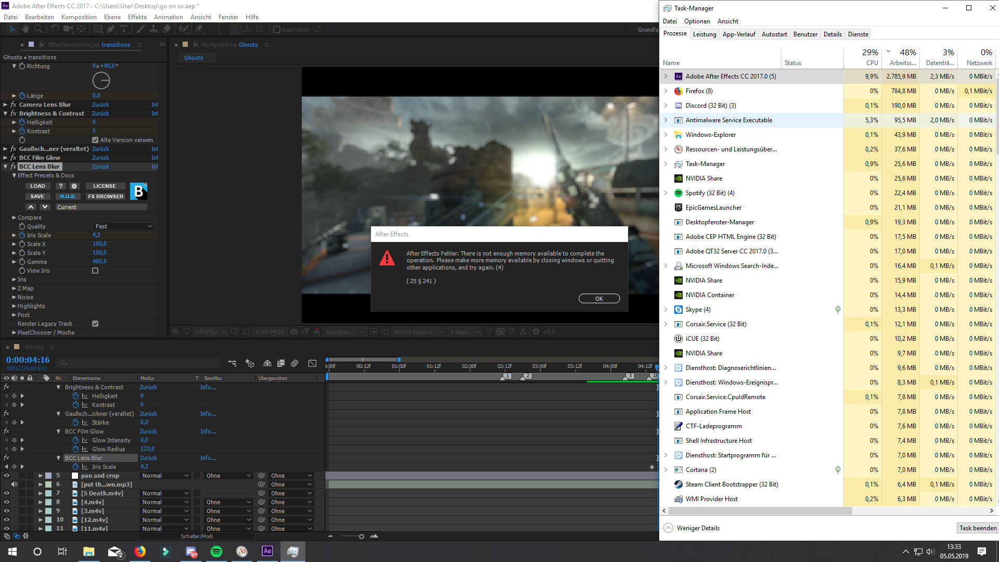Select the Zoom magnifier tool
Screen dimensions: 999x562
pos(38,30)
